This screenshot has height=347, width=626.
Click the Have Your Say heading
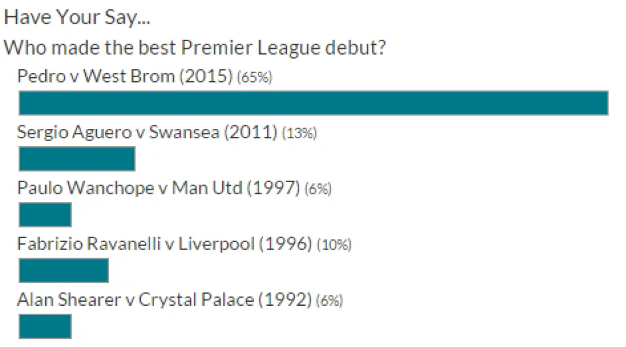coord(77,17)
